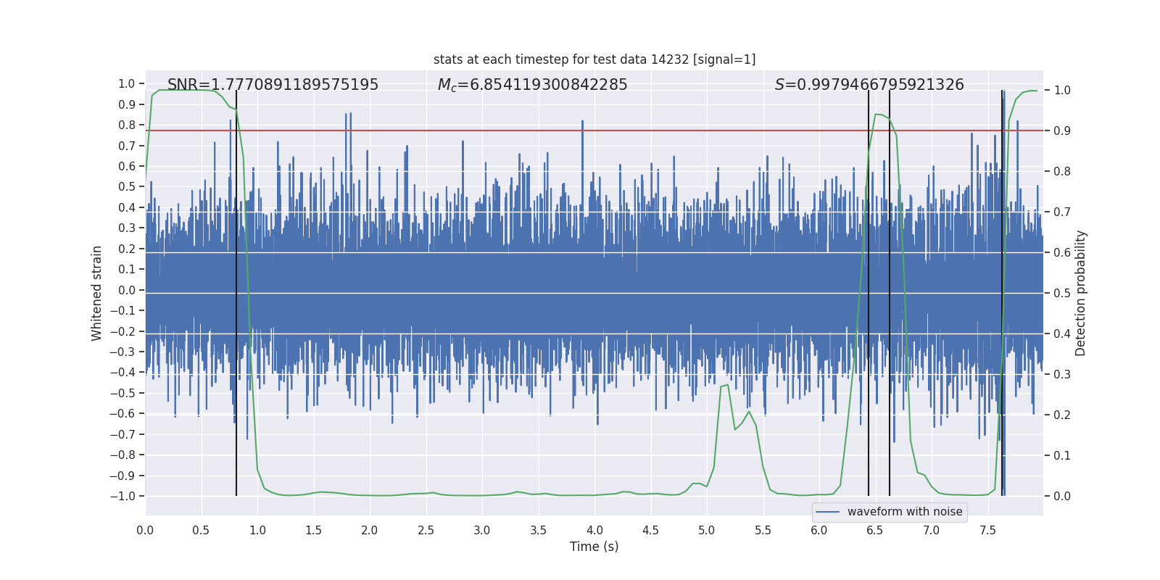
Task: Click the 0.9 tick on the detection probability axis
Action: tap(1062, 130)
